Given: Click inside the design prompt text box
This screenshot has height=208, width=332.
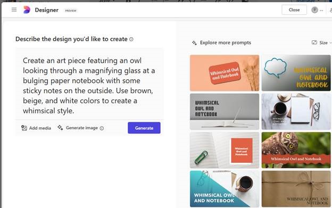Looking at the screenshot, I should (x=89, y=86).
